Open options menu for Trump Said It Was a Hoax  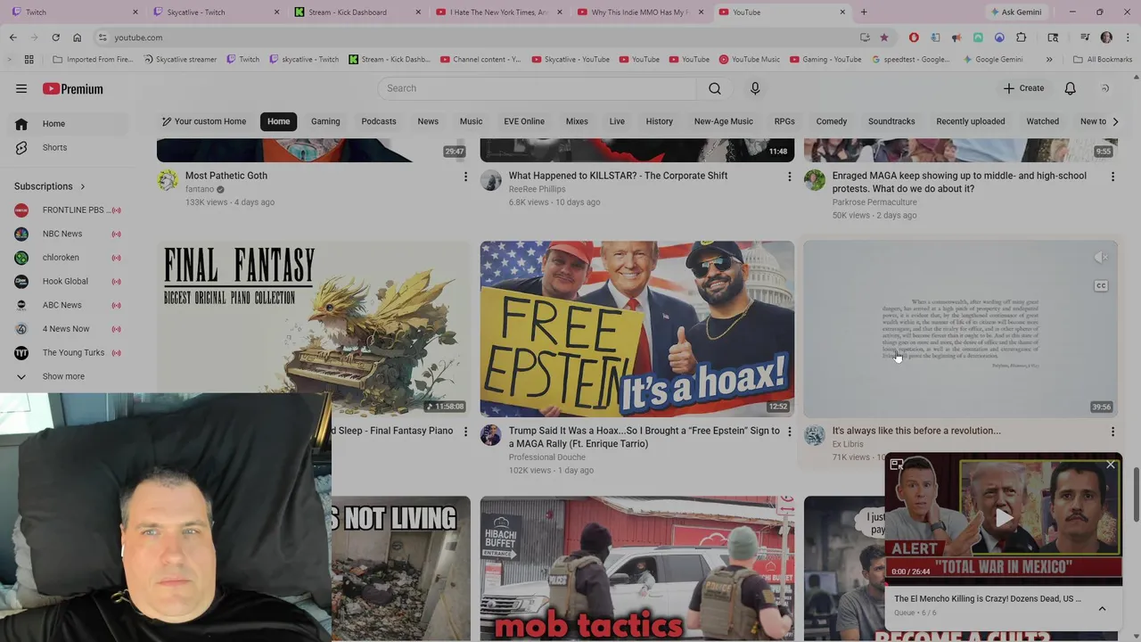(x=789, y=432)
